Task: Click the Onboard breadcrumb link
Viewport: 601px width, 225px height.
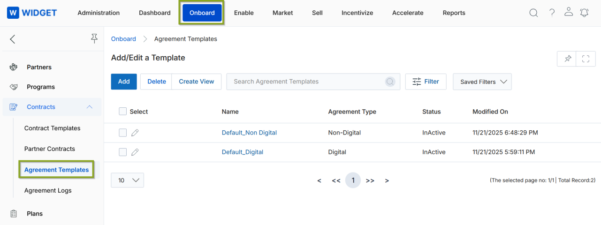Action: (123, 39)
